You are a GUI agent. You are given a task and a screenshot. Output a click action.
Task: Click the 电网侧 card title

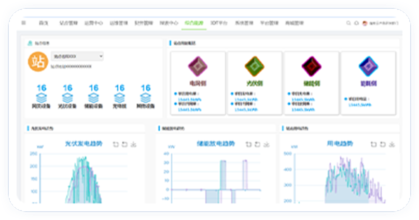click(x=198, y=84)
